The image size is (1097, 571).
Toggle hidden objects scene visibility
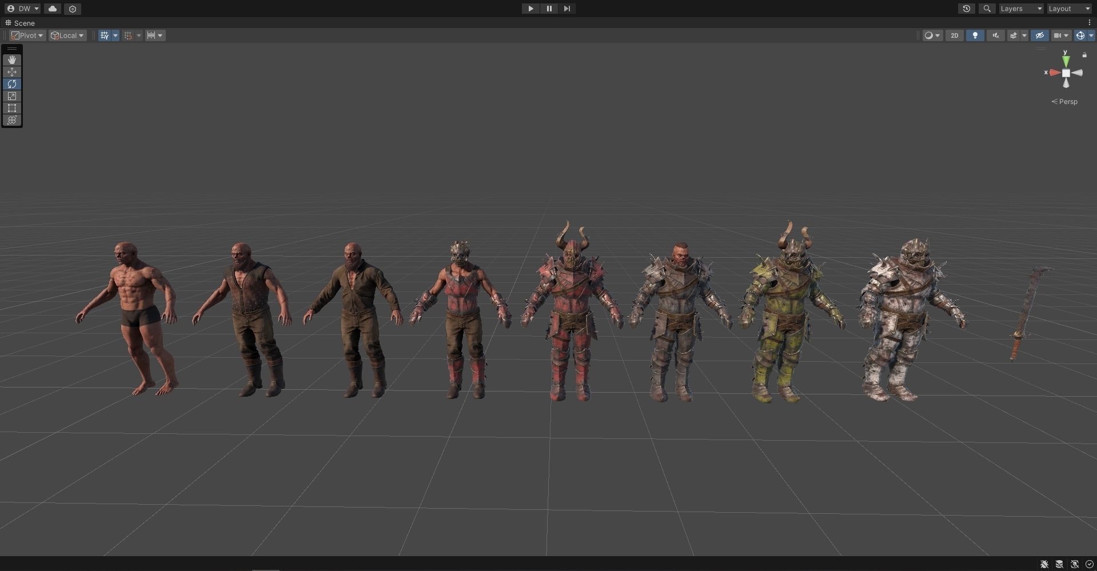click(1039, 35)
